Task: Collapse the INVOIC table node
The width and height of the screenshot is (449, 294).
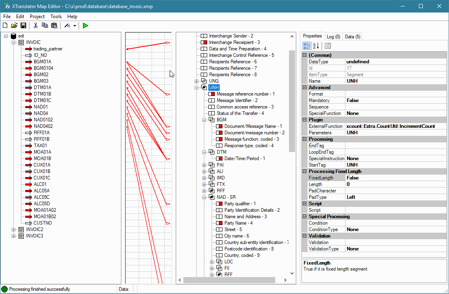Action: coord(13,42)
